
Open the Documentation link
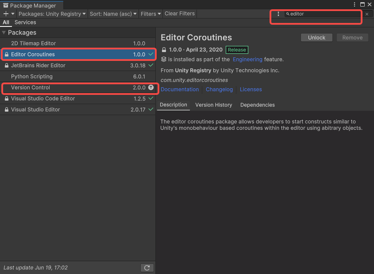pos(180,90)
